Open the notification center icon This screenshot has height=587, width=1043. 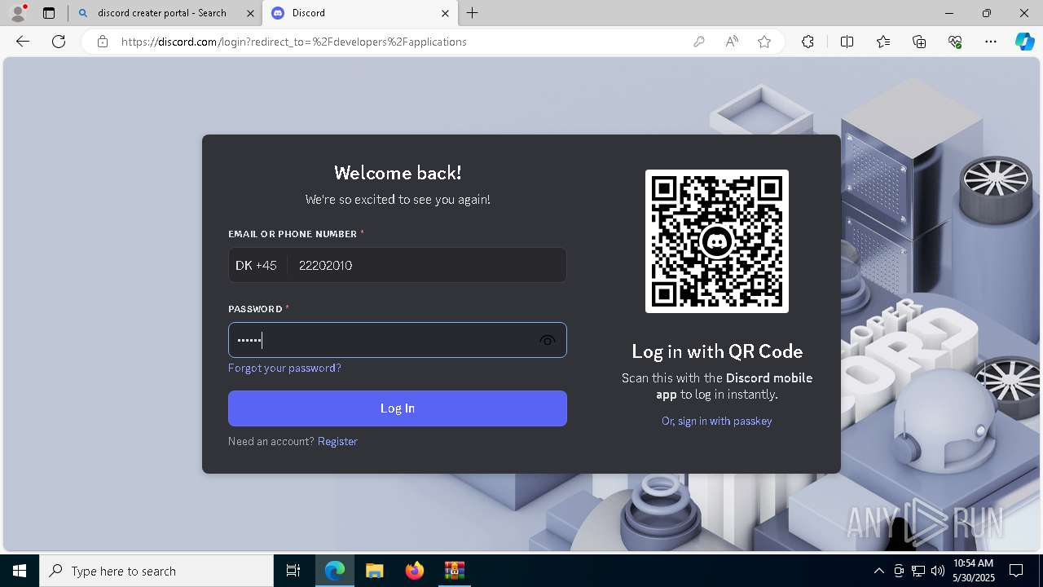tap(1016, 571)
